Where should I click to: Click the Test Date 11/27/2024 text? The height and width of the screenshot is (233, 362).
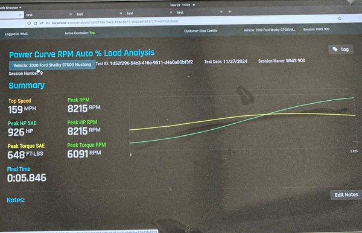pyautogui.click(x=226, y=62)
